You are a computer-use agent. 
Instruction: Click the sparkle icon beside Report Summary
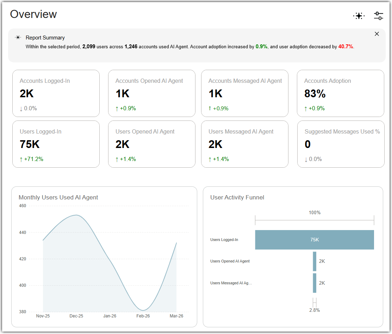point(18,37)
